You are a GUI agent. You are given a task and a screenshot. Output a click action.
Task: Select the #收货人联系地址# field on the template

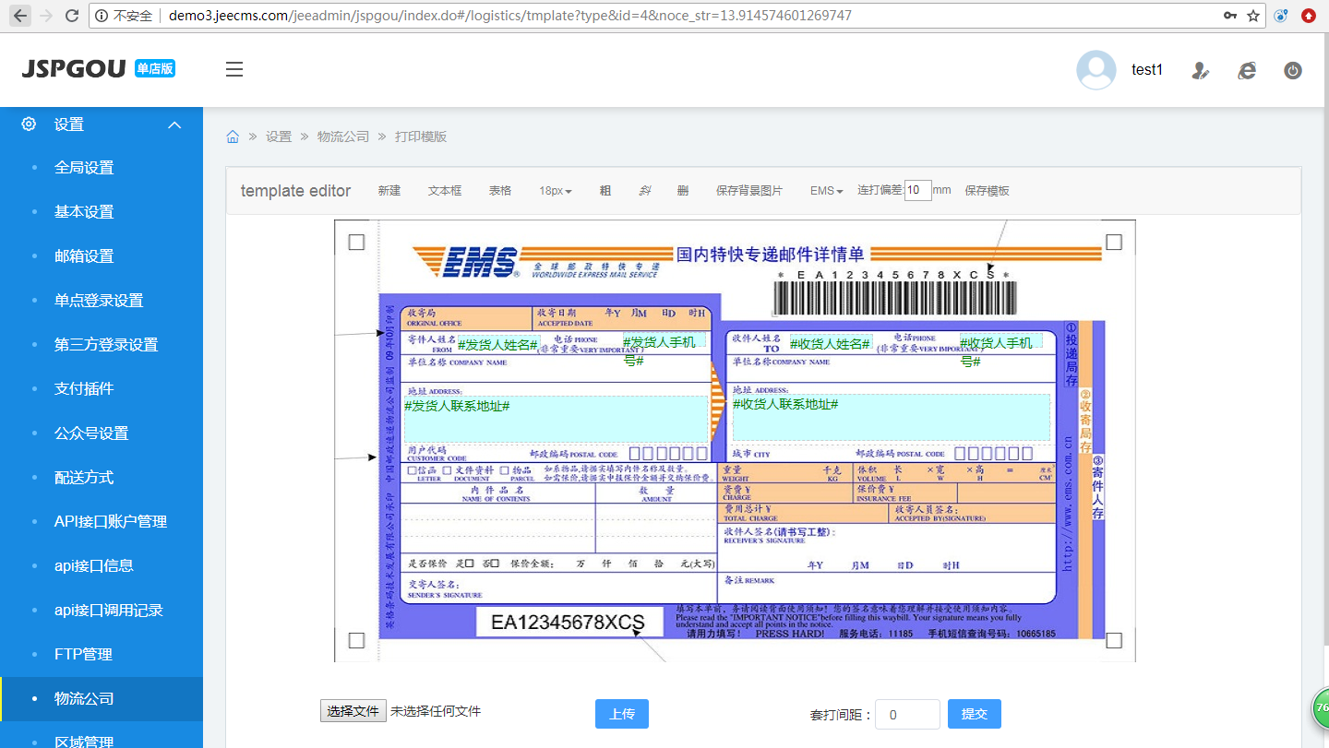pos(892,418)
